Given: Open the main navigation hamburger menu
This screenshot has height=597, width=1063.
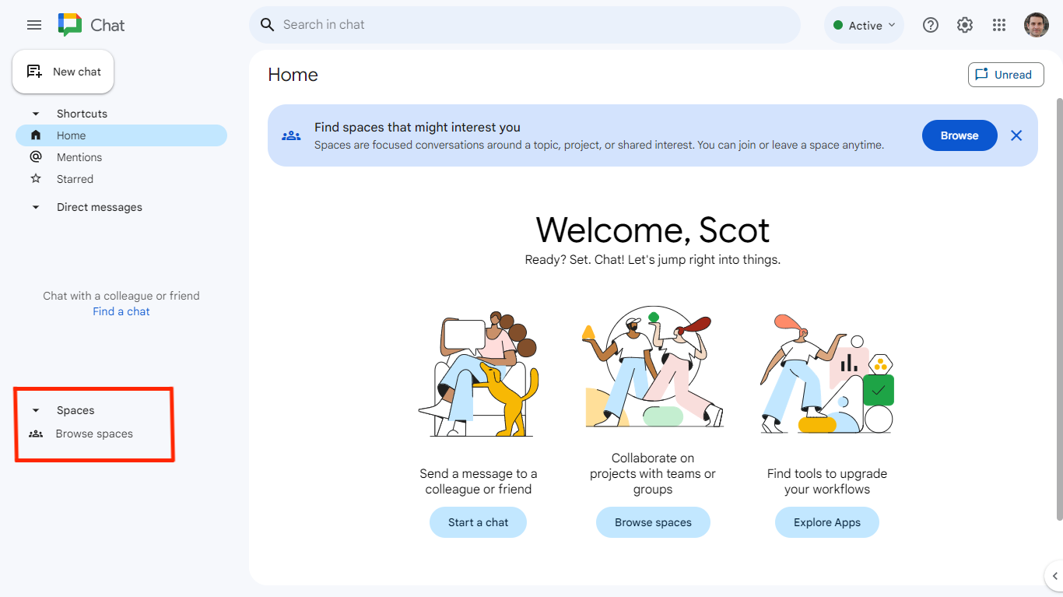Looking at the screenshot, I should (33, 24).
